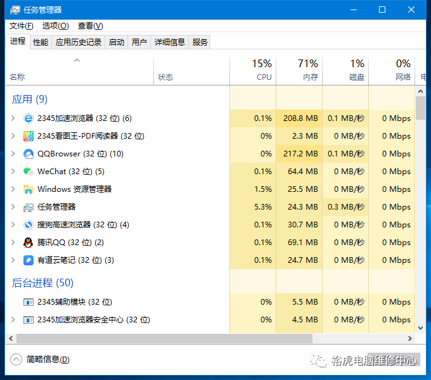This screenshot has width=431, height=380.
Task: Click the 1.5% CPU cell
Action: coord(253,189)
